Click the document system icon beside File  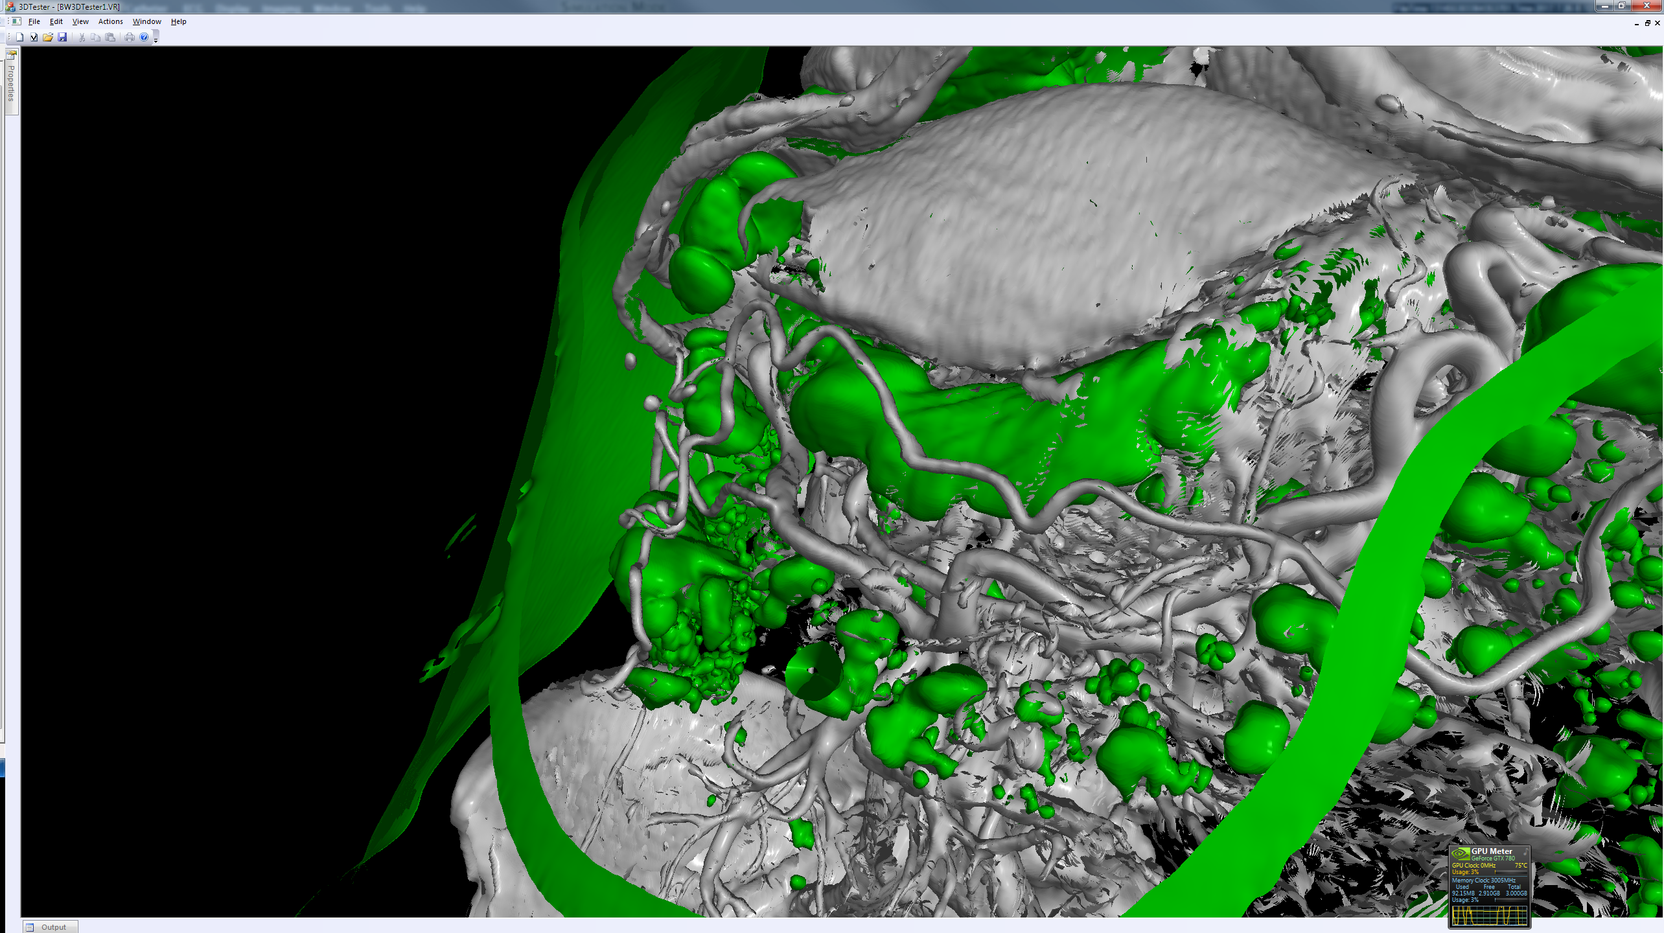click(x=16, y=21)
